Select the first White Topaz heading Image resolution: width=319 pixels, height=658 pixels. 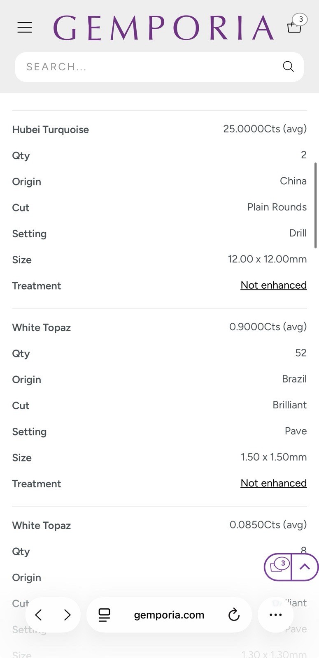[42, 327]
